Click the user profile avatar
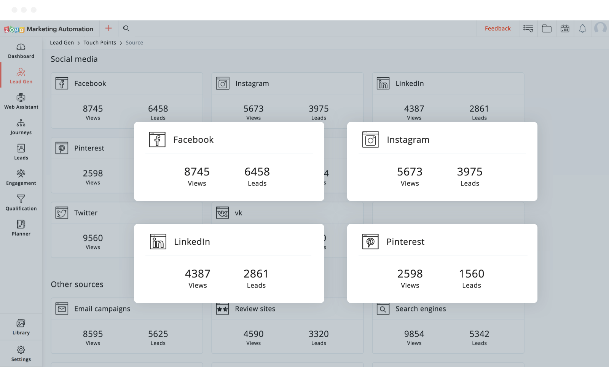 (600, 28)
